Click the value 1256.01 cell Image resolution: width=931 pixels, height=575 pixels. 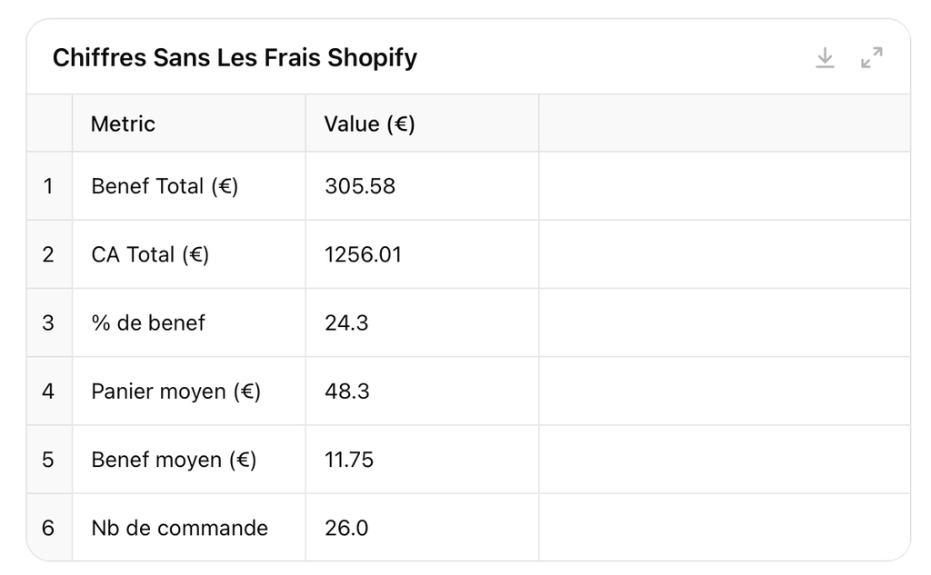[363, 254]
